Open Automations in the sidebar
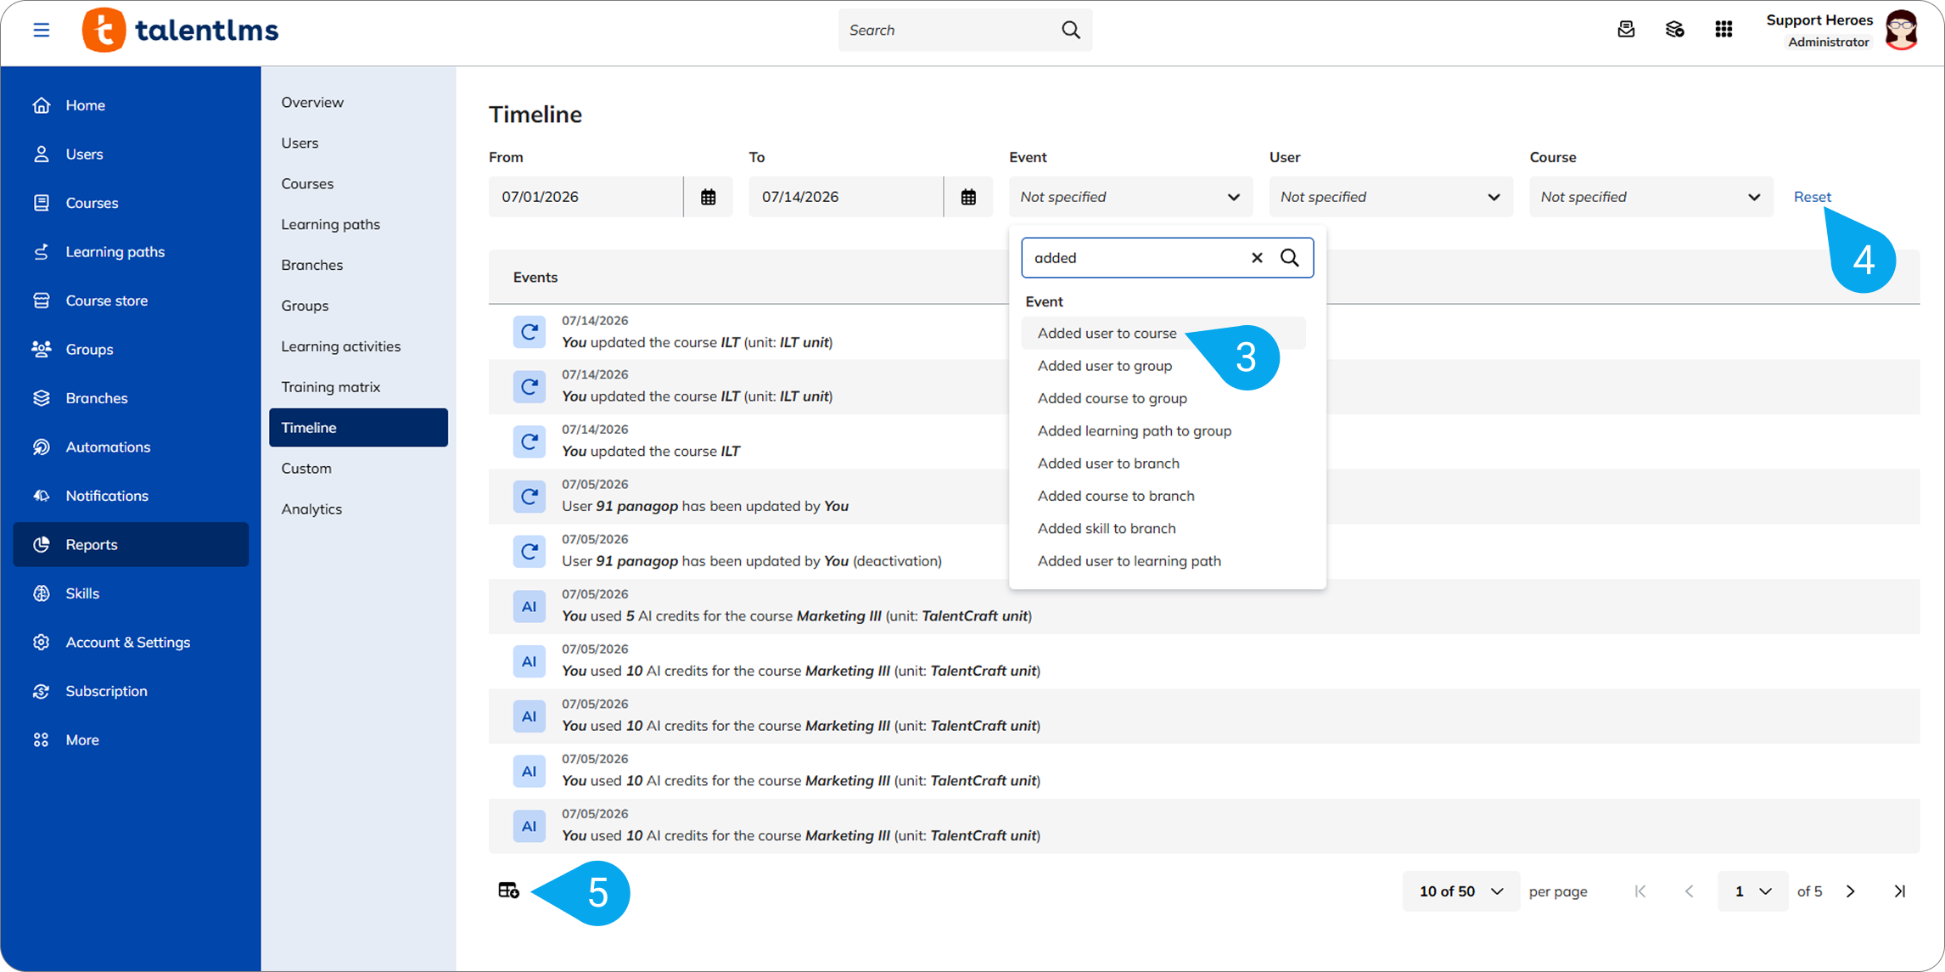Viewport: 1945px width, 972px height. [x=108, y=447]
